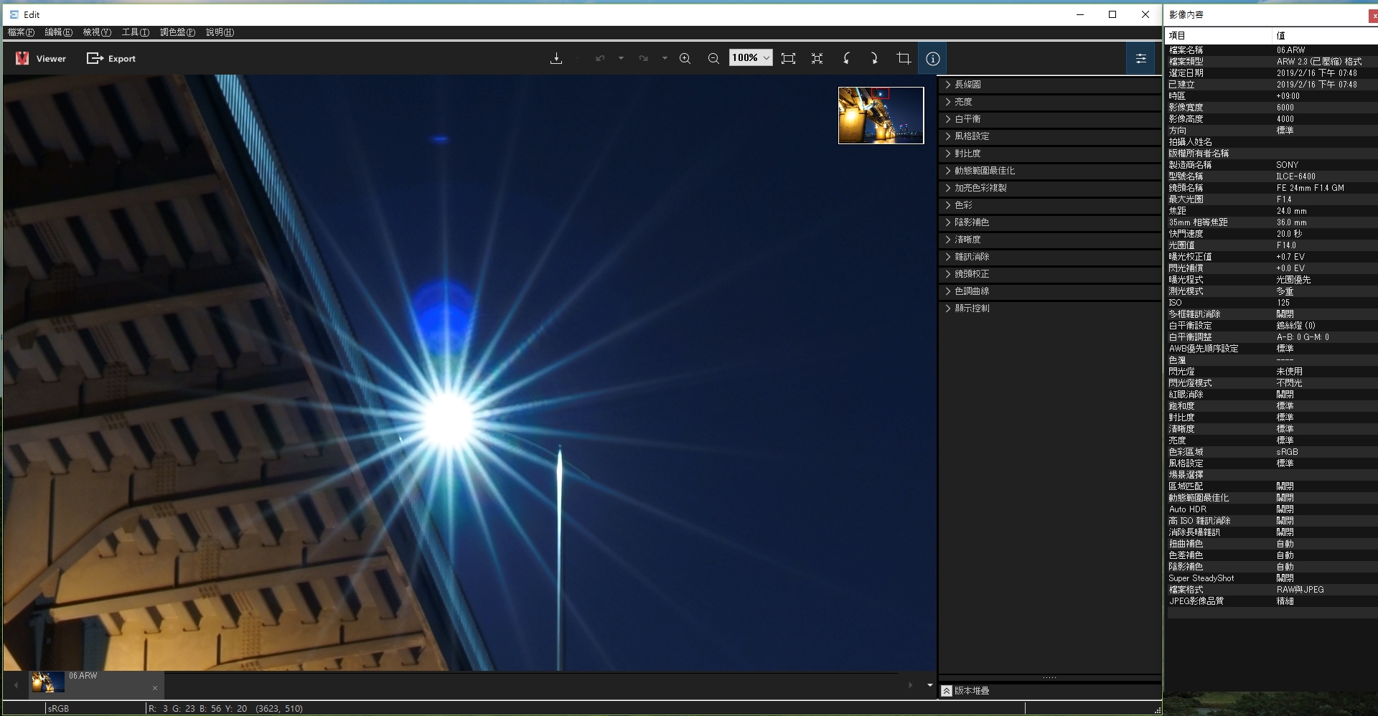Select the 06.ARW filmstrip thumbnail
This screenshot has height=716, width=1378.
(47, 682)
